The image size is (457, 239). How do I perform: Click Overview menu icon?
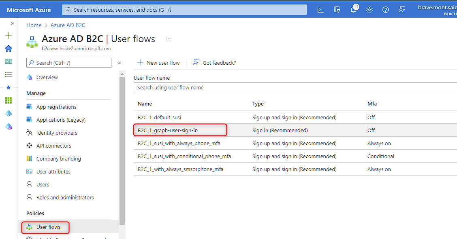30,77
